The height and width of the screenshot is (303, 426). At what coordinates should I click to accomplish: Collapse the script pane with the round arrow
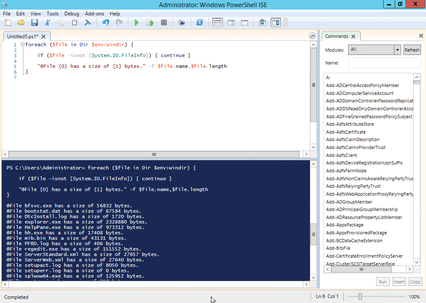tap(312, 36)
